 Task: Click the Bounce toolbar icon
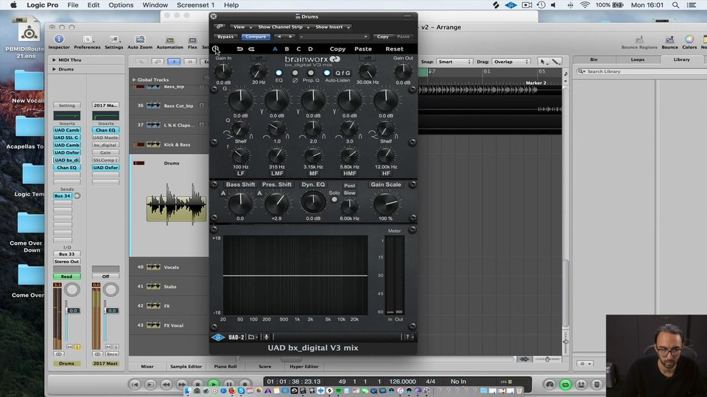click(669, 42)
